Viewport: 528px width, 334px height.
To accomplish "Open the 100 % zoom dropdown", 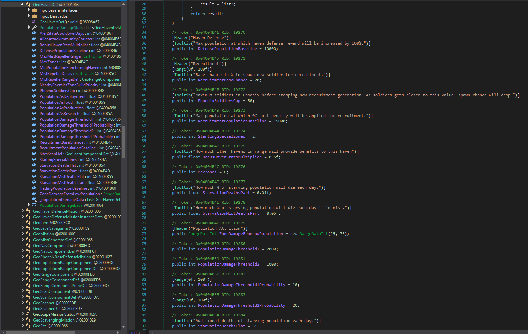I will pyautogui.click(x=147, y=332).
